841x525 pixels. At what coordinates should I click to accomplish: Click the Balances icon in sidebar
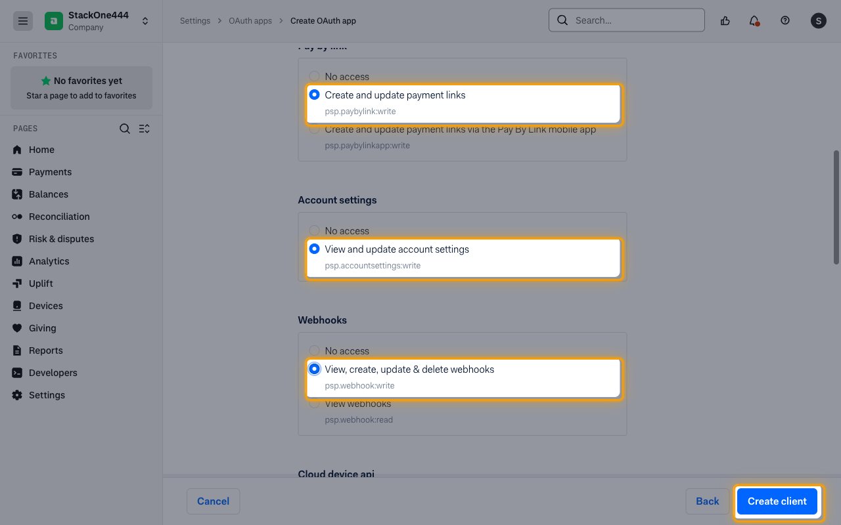click(x=17, y=194)
